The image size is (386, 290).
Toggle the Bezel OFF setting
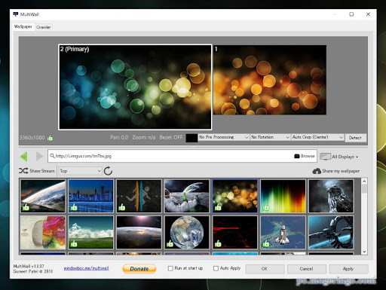click(171, 137)
